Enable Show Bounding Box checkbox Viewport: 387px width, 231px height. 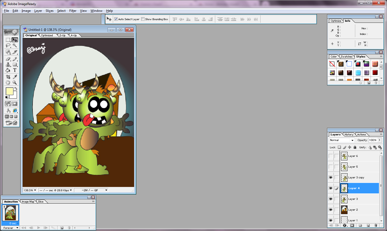tap(143, 19)
